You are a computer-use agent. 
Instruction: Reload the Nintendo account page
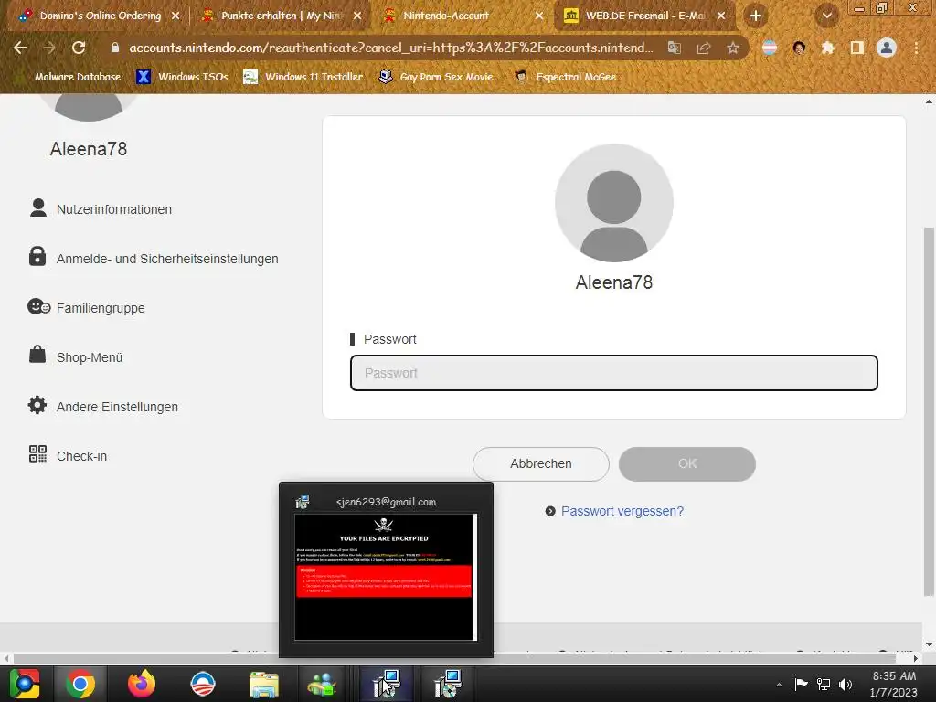tap(79, 48)
